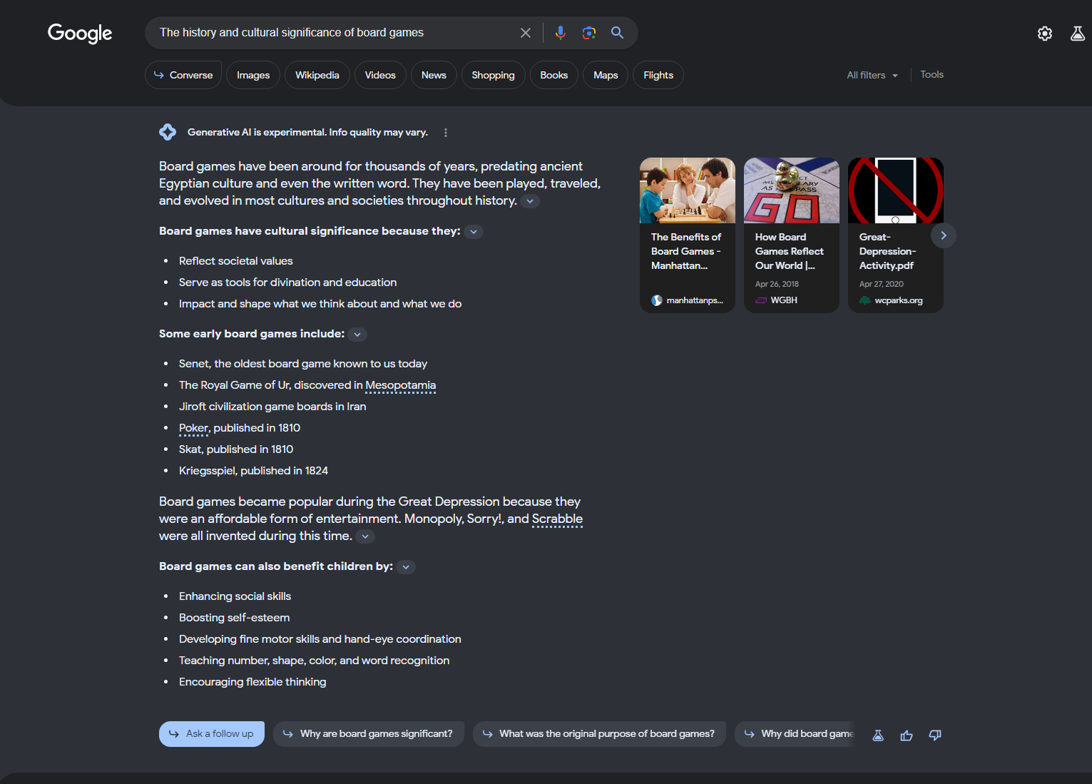Viewport: 1092px width, 784px height.
Task: Give thumbs up to AI answer
Action: (x=907, y=735)
